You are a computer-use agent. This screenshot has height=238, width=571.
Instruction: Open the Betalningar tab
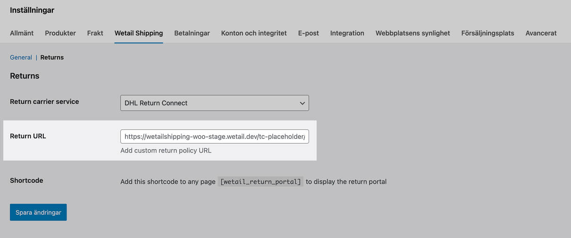192,33
